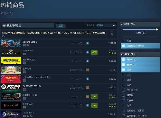161x118 pixels.
Task: Click the review icon in the 往日之影 row
Action: point(87,79)
